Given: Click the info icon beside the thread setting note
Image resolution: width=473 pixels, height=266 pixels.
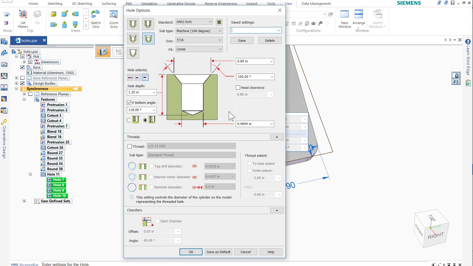Looking at the screenshot, I should pyautogui.click(x=132, y=197).
